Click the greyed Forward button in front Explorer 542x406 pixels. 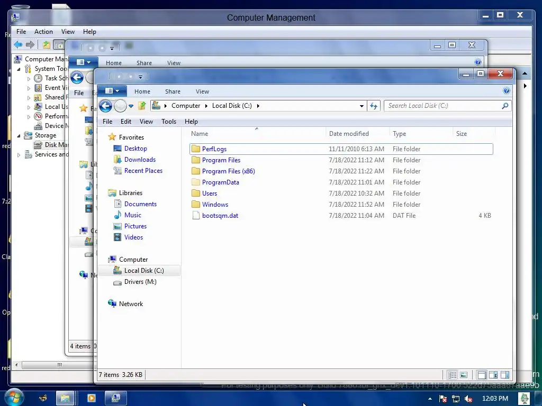tap(120, 106)
